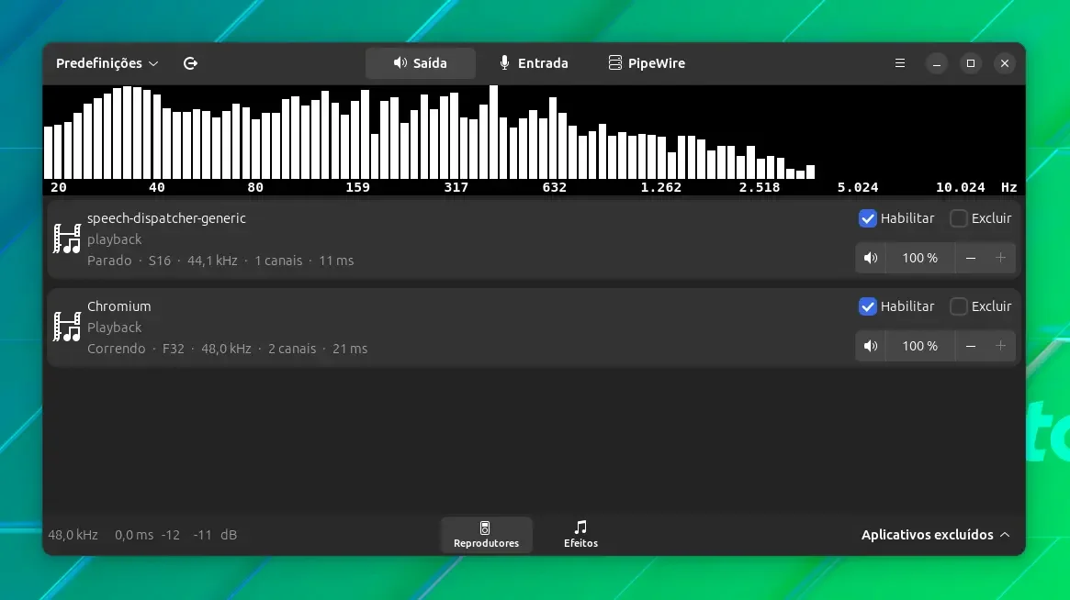Click the Chromium media stream icon
1070x600 pixels.
tap(67, 327)
